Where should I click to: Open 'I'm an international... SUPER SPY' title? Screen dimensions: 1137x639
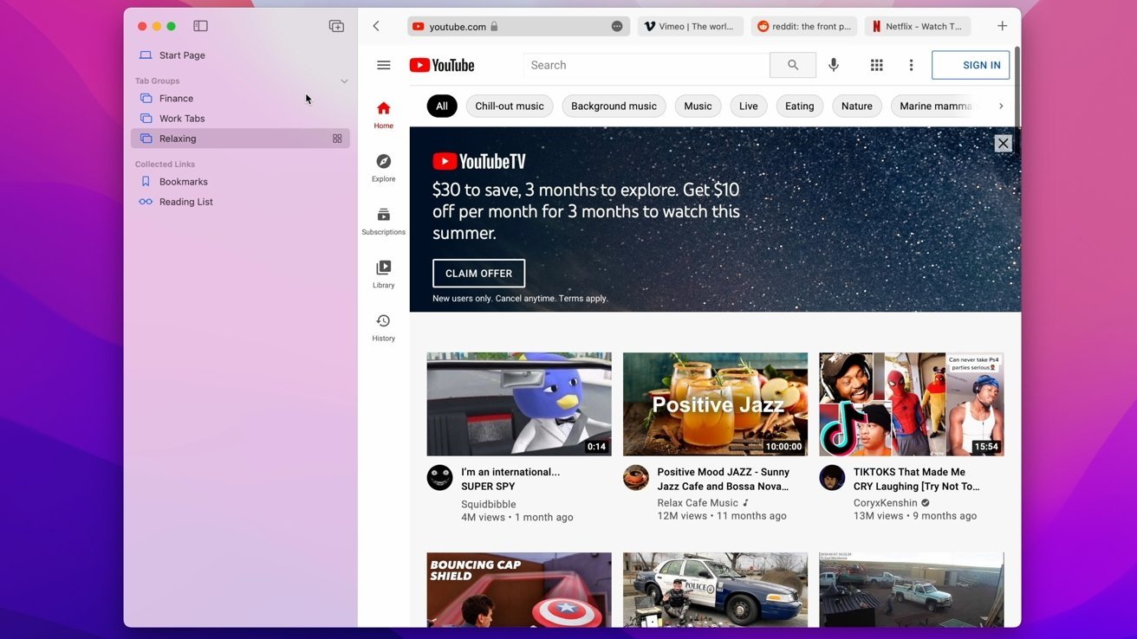click(x=510, y=479)
